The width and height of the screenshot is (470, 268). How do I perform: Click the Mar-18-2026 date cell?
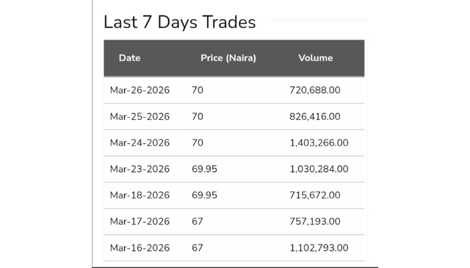140,195
